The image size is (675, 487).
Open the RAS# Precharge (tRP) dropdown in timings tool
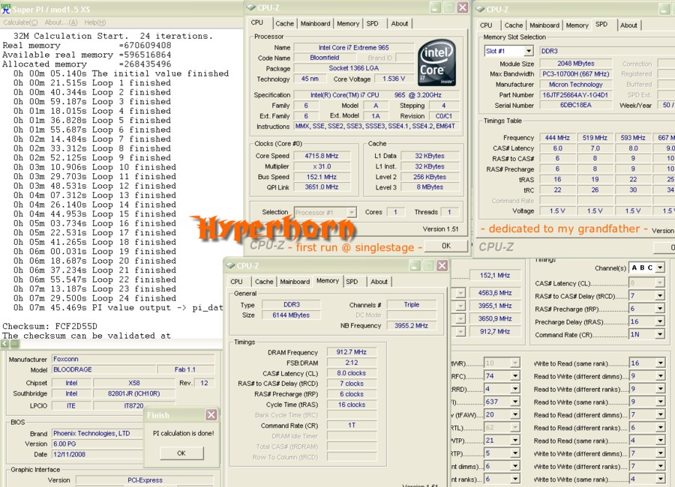tap(660, 309)
